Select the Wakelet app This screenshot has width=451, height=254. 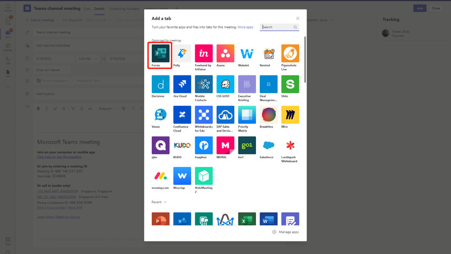point(247,54)
